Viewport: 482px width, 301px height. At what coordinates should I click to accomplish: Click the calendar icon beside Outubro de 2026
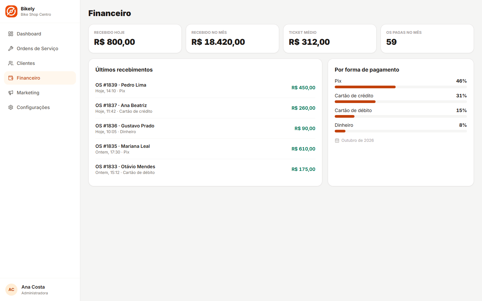tap(337, 140)
